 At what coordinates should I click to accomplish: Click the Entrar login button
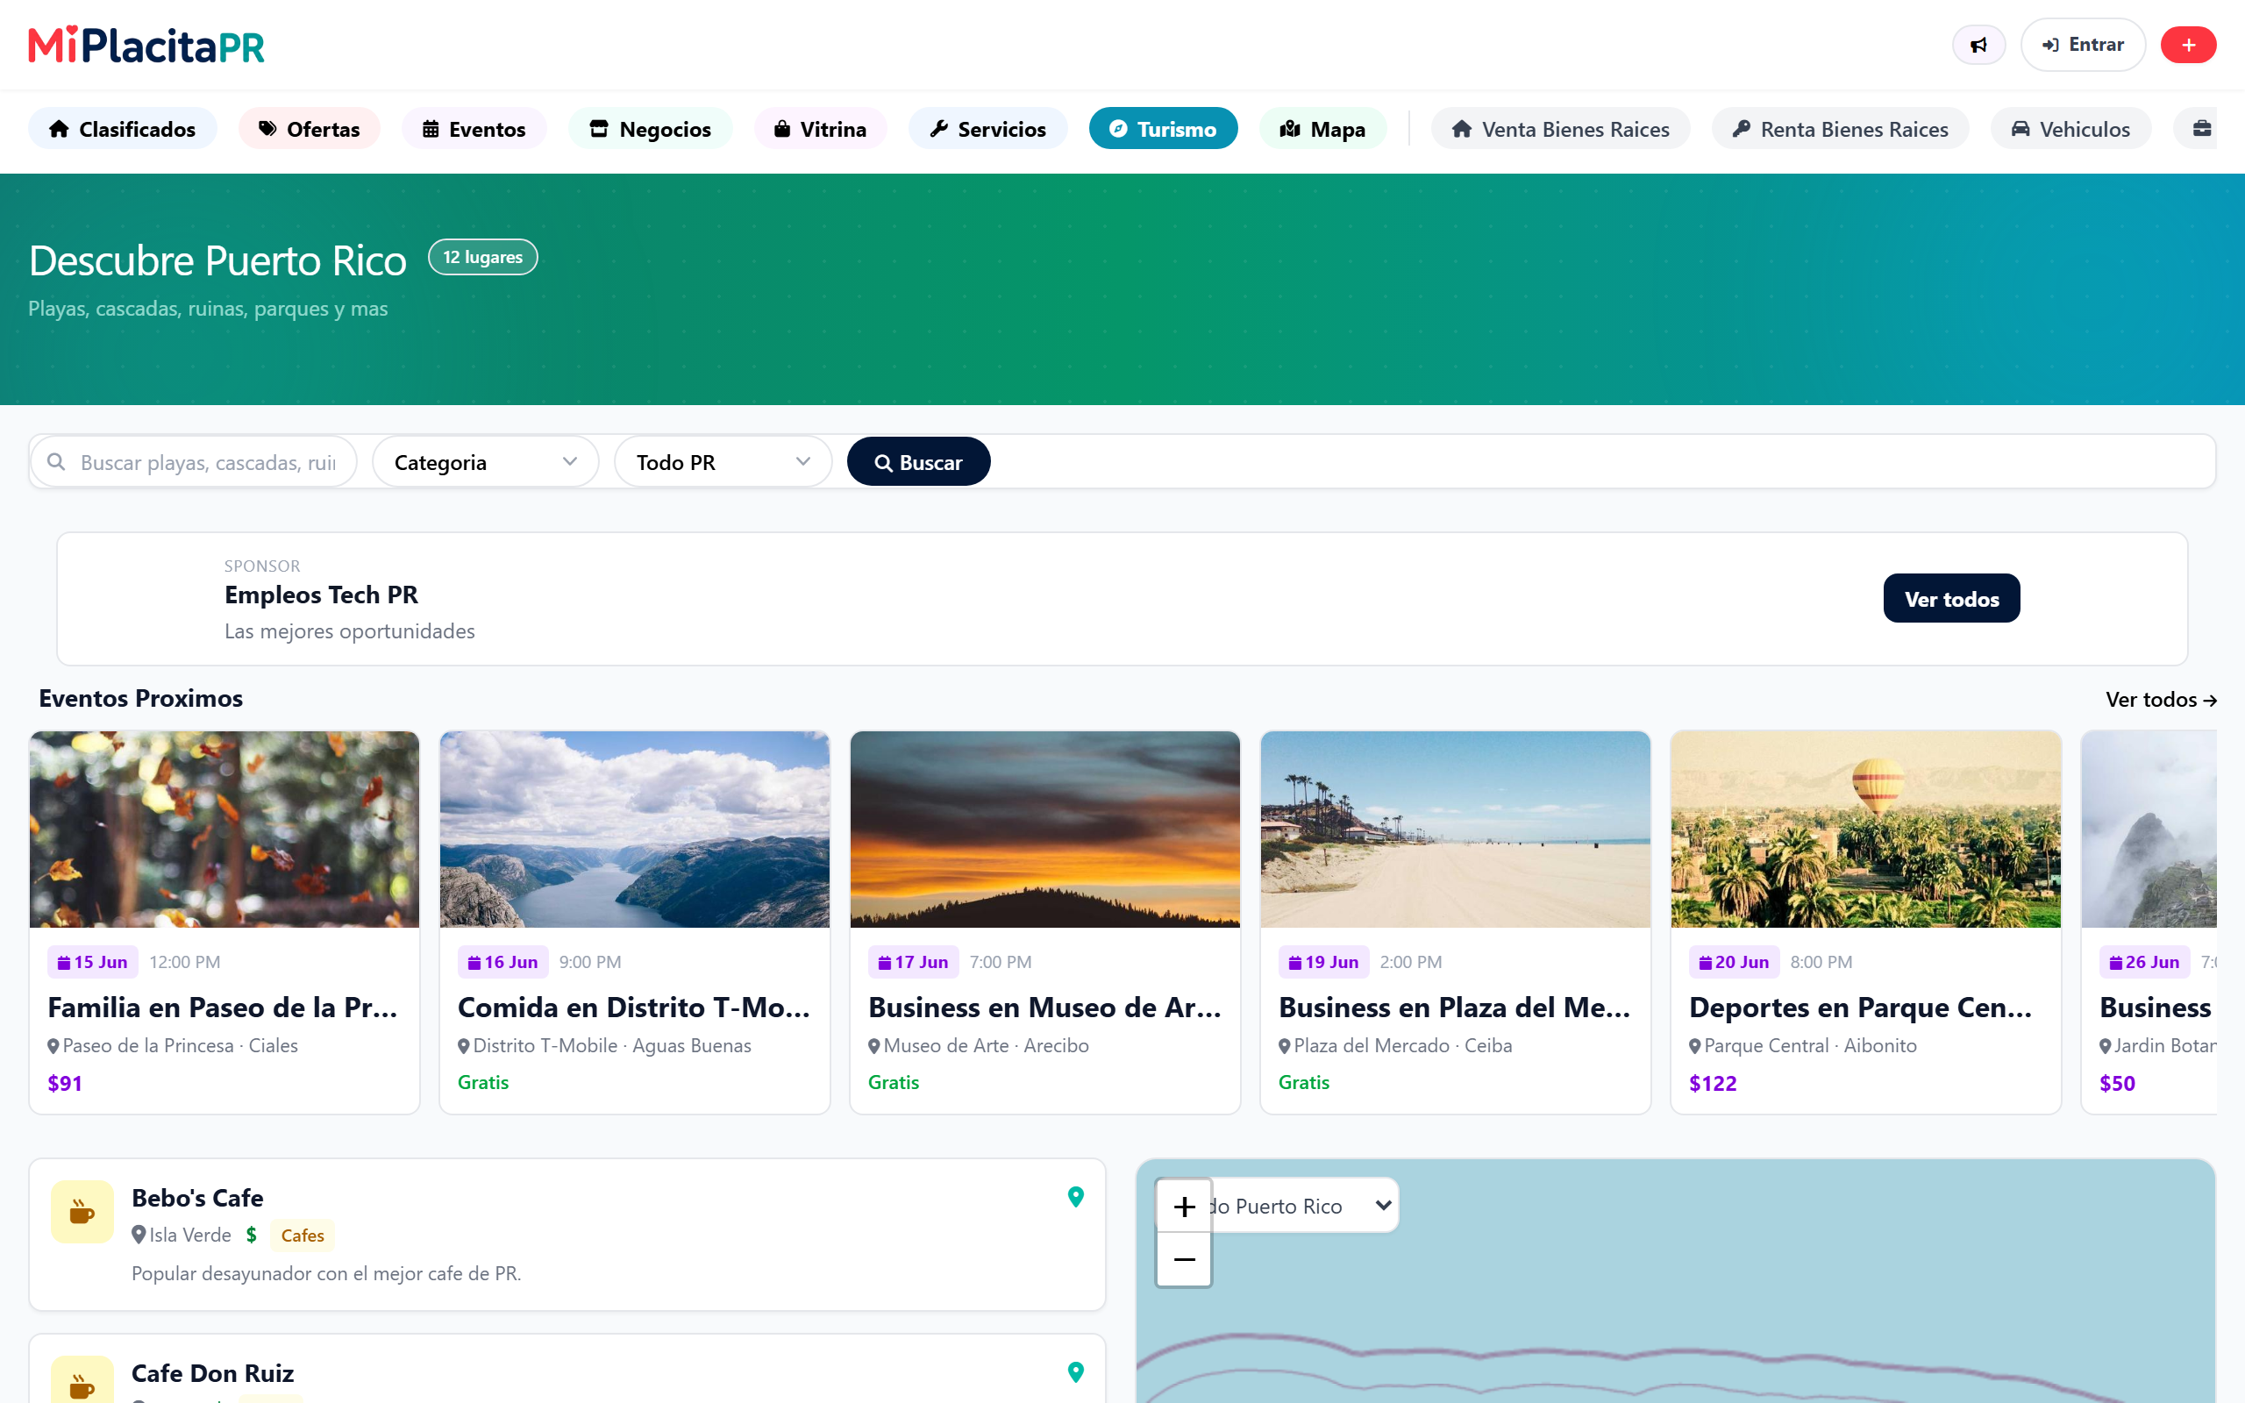point(2083,45)
